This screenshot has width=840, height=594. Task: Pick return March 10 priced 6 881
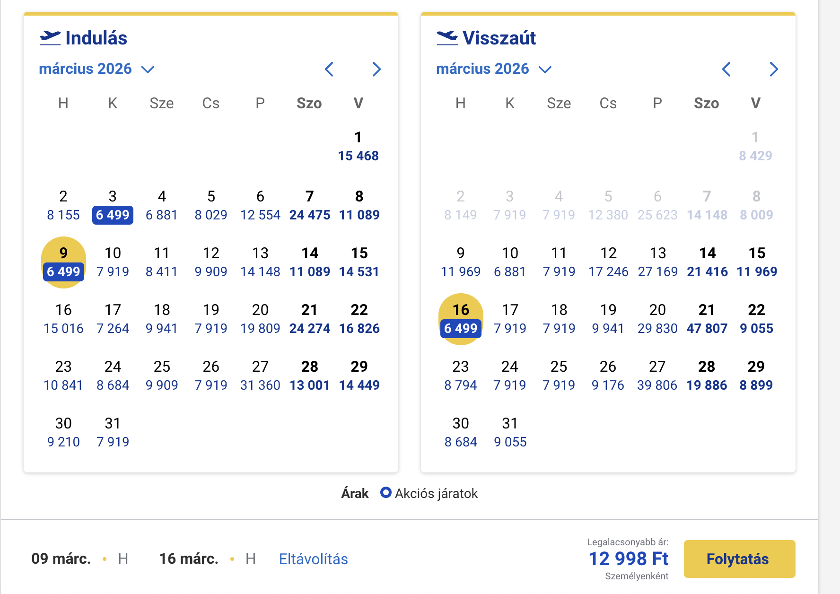coord(510,262)
